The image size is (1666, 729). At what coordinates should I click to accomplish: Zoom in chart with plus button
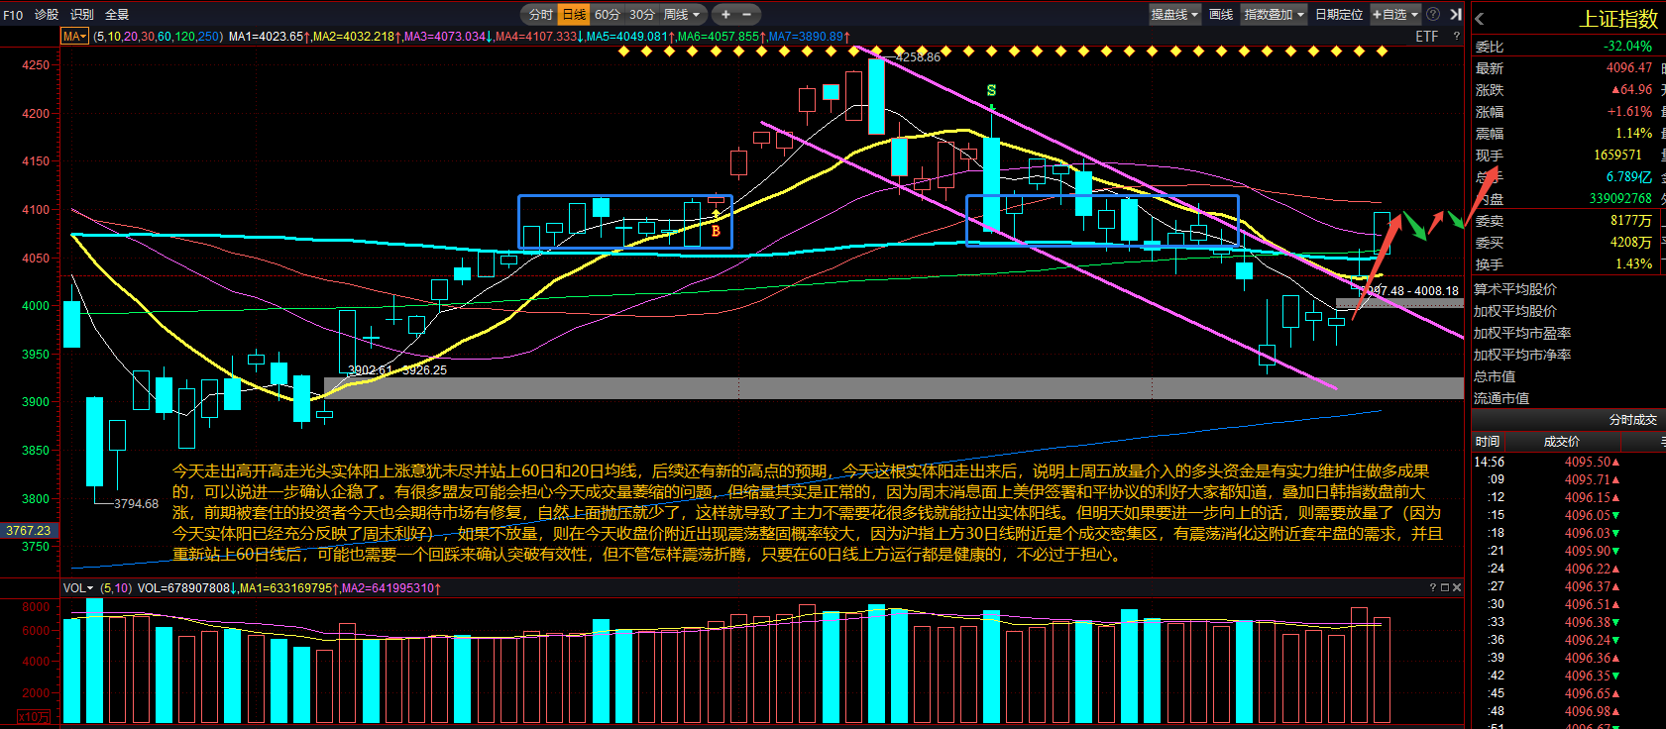tap(725, 14)
